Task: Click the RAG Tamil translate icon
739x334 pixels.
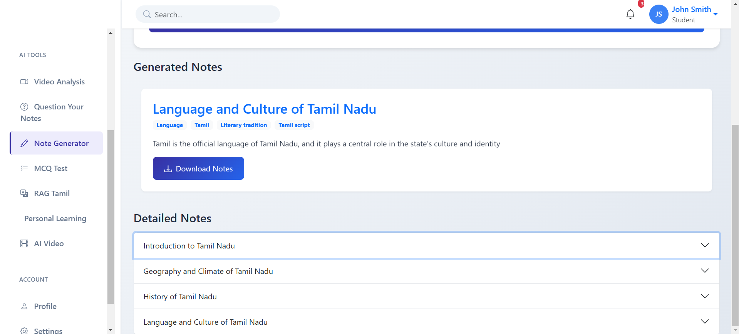Action: click(x=24, y=193)
